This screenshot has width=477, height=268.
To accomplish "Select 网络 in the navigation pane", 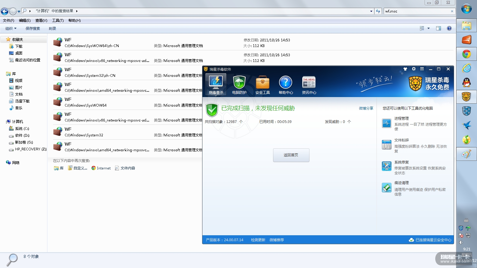I will [13, 163].
